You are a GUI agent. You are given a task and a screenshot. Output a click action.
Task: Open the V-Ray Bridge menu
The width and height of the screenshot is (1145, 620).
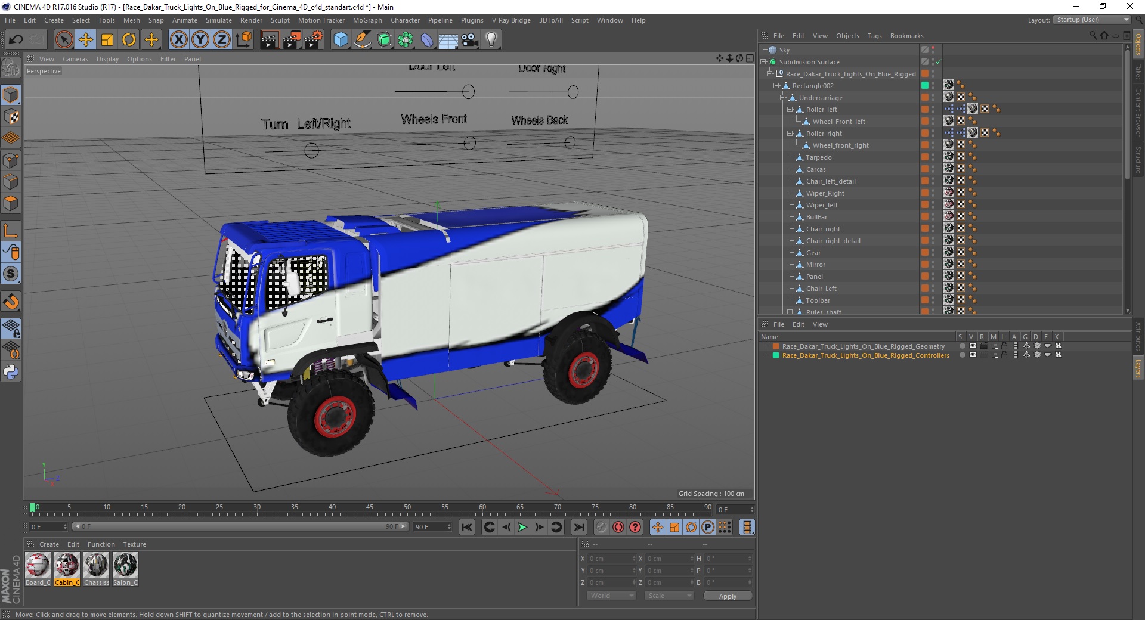tap(511, 20)
